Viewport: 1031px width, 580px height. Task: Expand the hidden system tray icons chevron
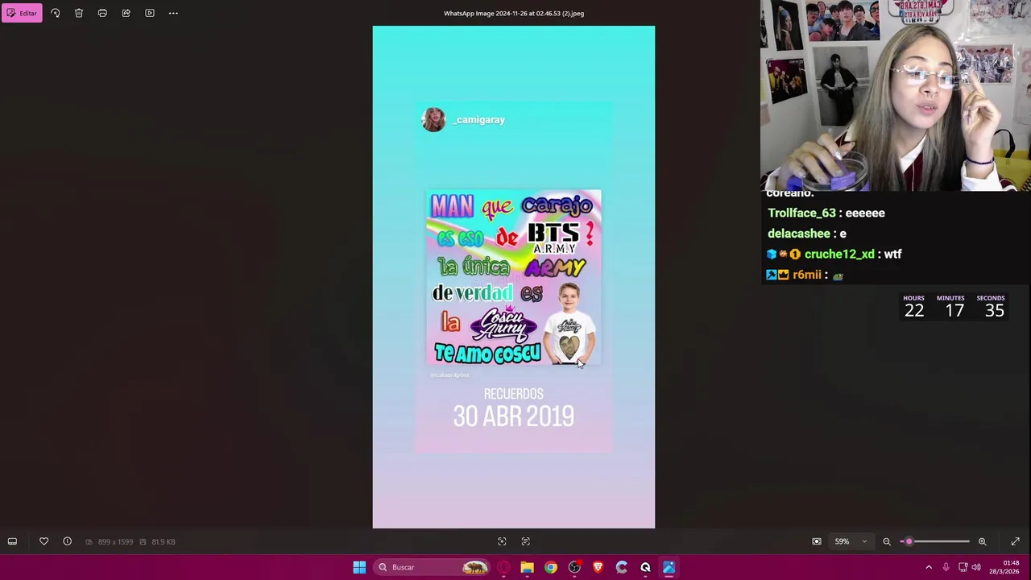pos(929,567)
